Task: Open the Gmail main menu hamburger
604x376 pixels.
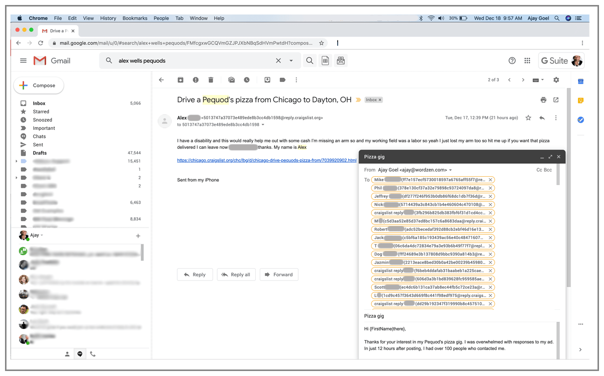Action: pos(23,60)
